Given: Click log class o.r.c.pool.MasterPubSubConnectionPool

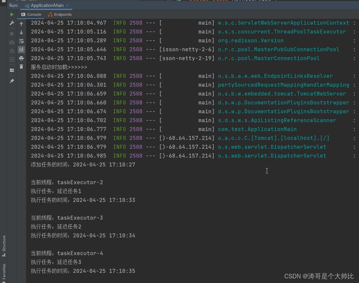Looking at the screenshot, I should click(x=279, y=50).
